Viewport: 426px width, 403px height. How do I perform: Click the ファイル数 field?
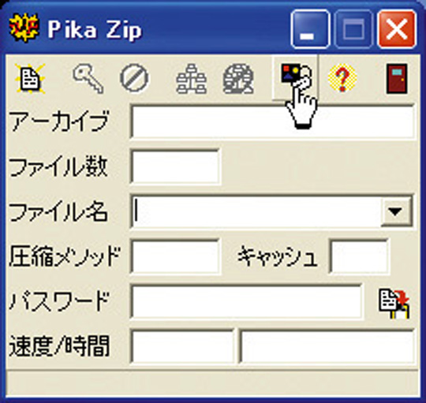click(175, 166)
